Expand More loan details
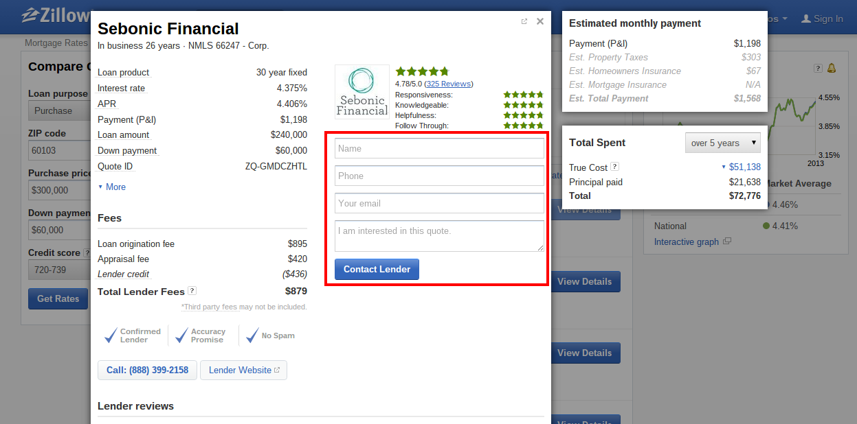The width and height of the screenshot is (857, 424). pyautogui.click(x=111, y=187)
